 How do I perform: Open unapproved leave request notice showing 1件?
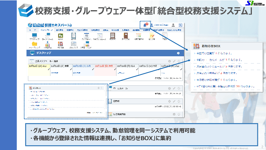217,80
